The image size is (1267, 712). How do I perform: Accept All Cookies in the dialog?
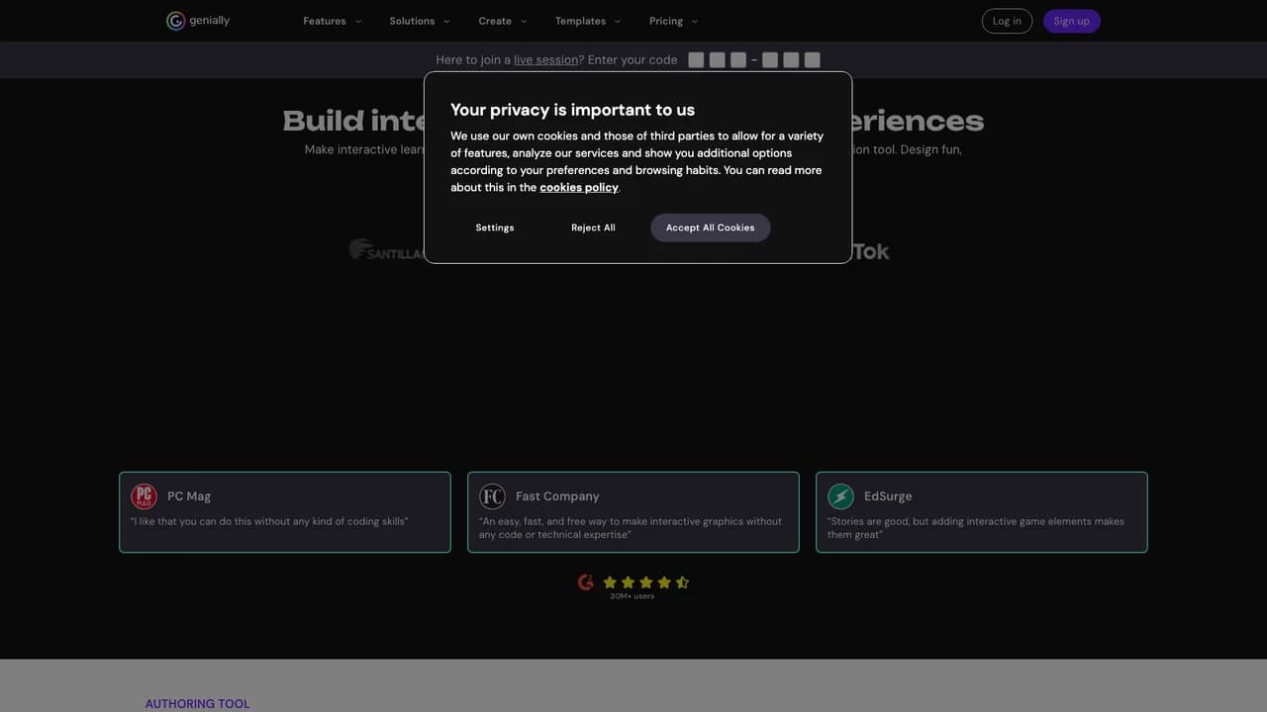711,227
